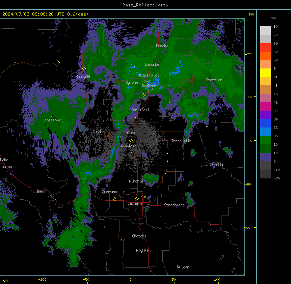Click the RedDeer city label
The width and height of the screenshot is (291, 284).
pos(149,86)
